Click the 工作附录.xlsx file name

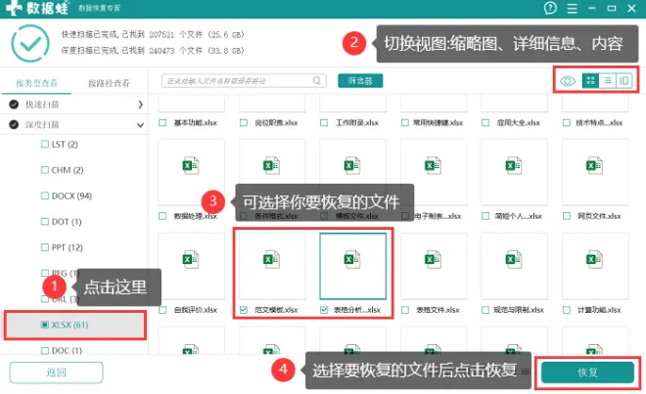tap(357, 122)
